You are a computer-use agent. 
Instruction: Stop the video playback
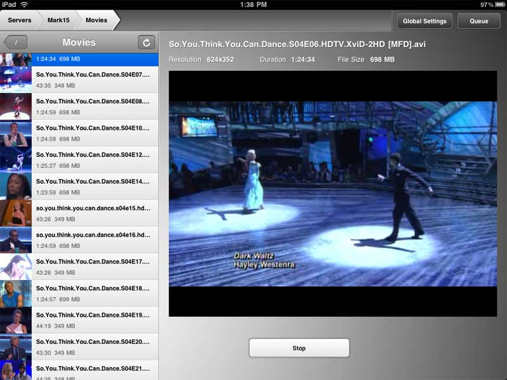coord(299,348)
